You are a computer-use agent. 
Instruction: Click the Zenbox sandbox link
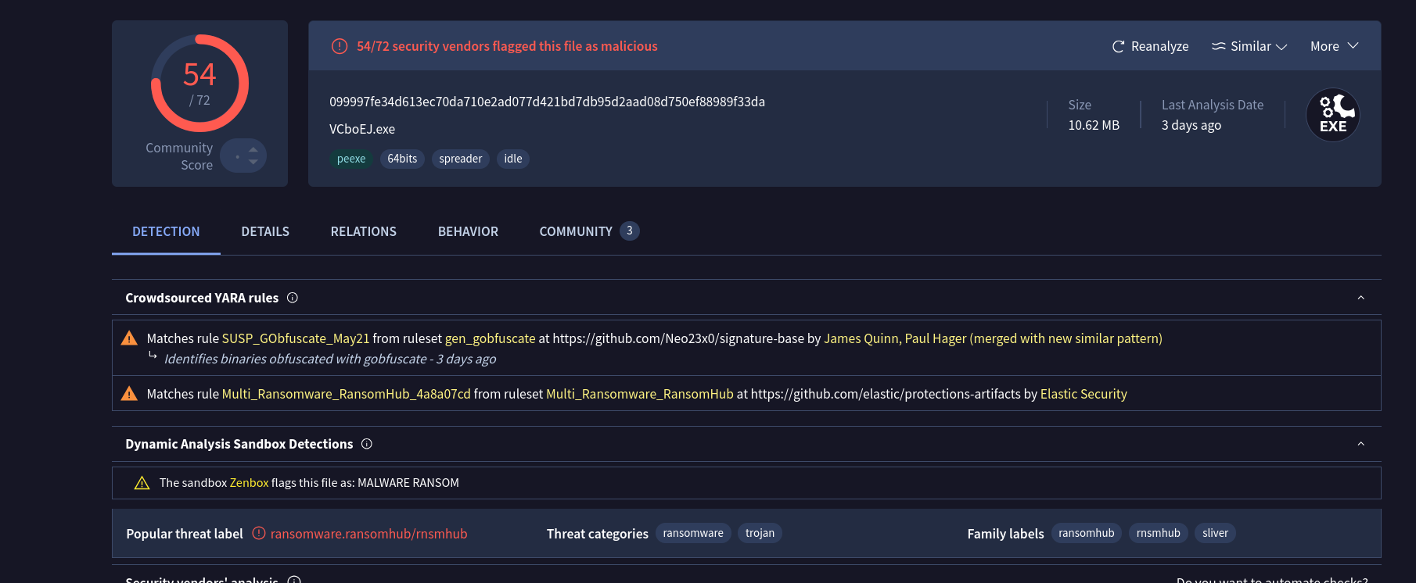point(249,483)
